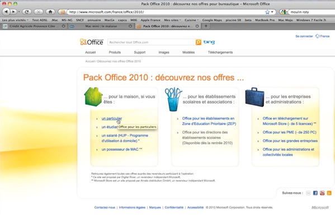Open the 'SNCF' bookmark

80,20
